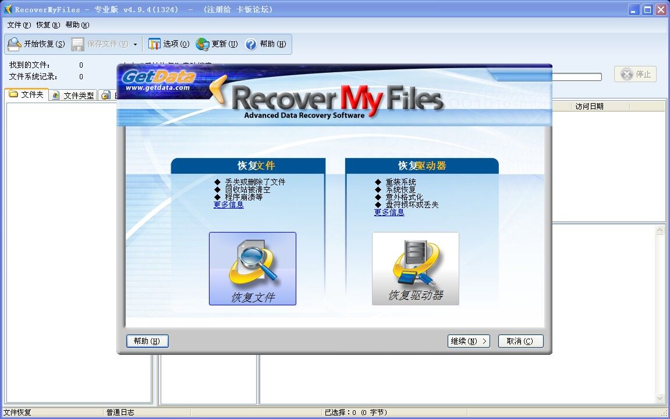
Task: Expand the dropdown arrow beside 保存文件
Action: pos(135,44)
